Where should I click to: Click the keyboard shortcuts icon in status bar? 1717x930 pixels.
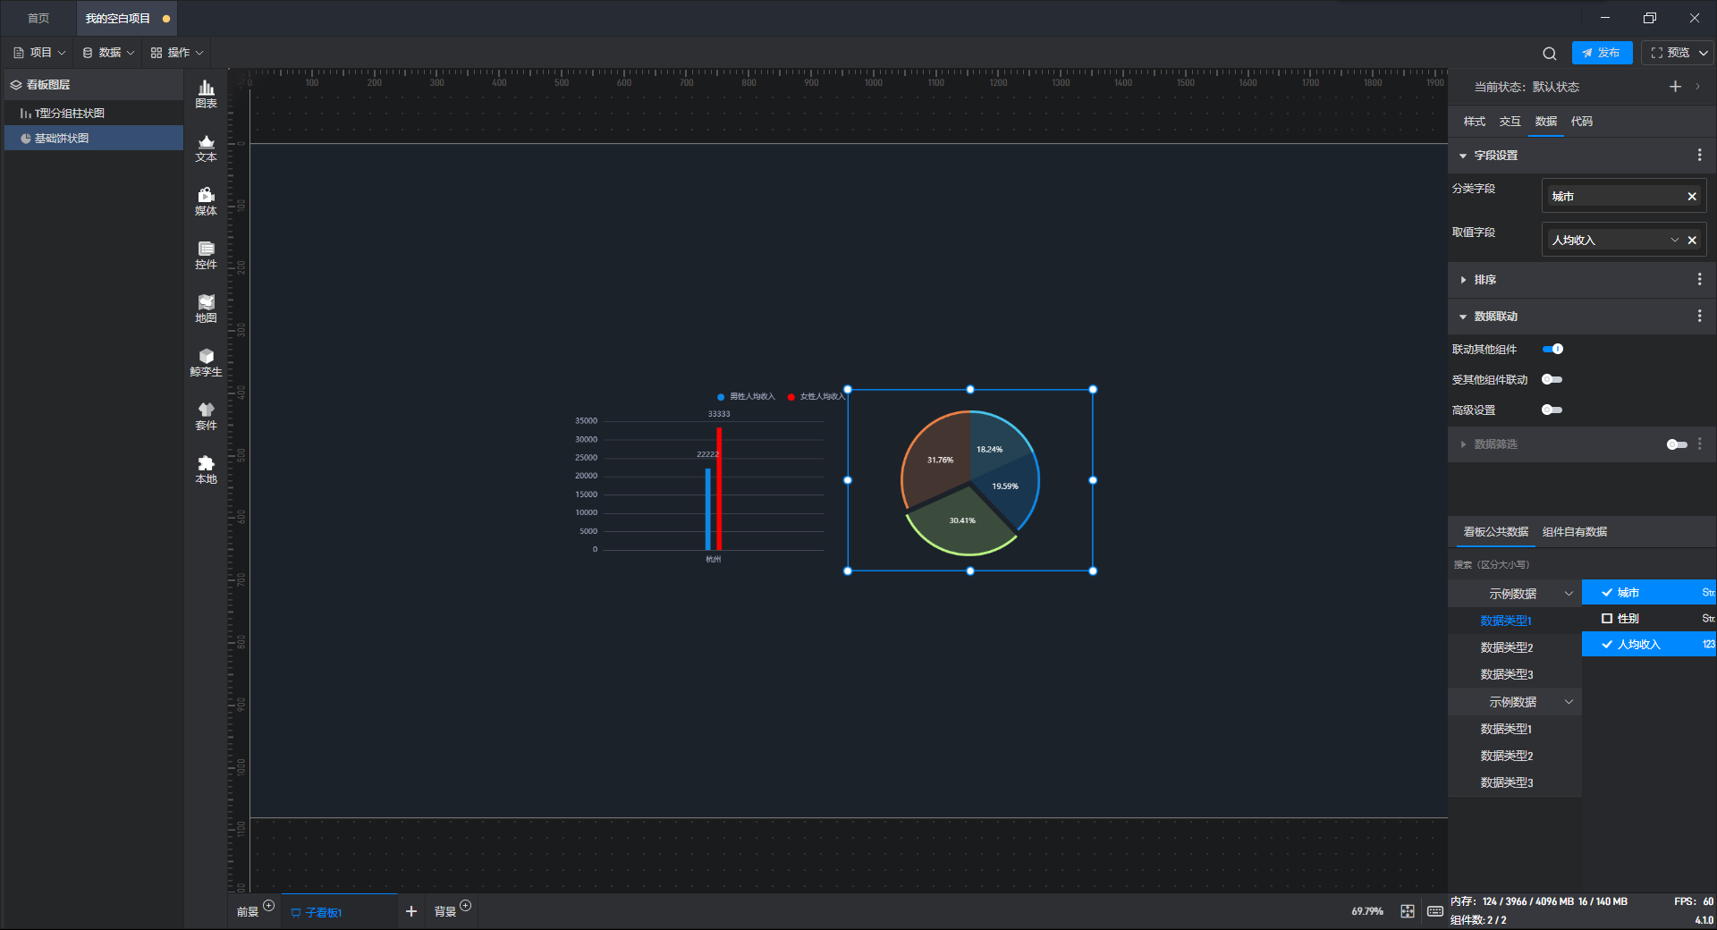[x=1434, y=911]
